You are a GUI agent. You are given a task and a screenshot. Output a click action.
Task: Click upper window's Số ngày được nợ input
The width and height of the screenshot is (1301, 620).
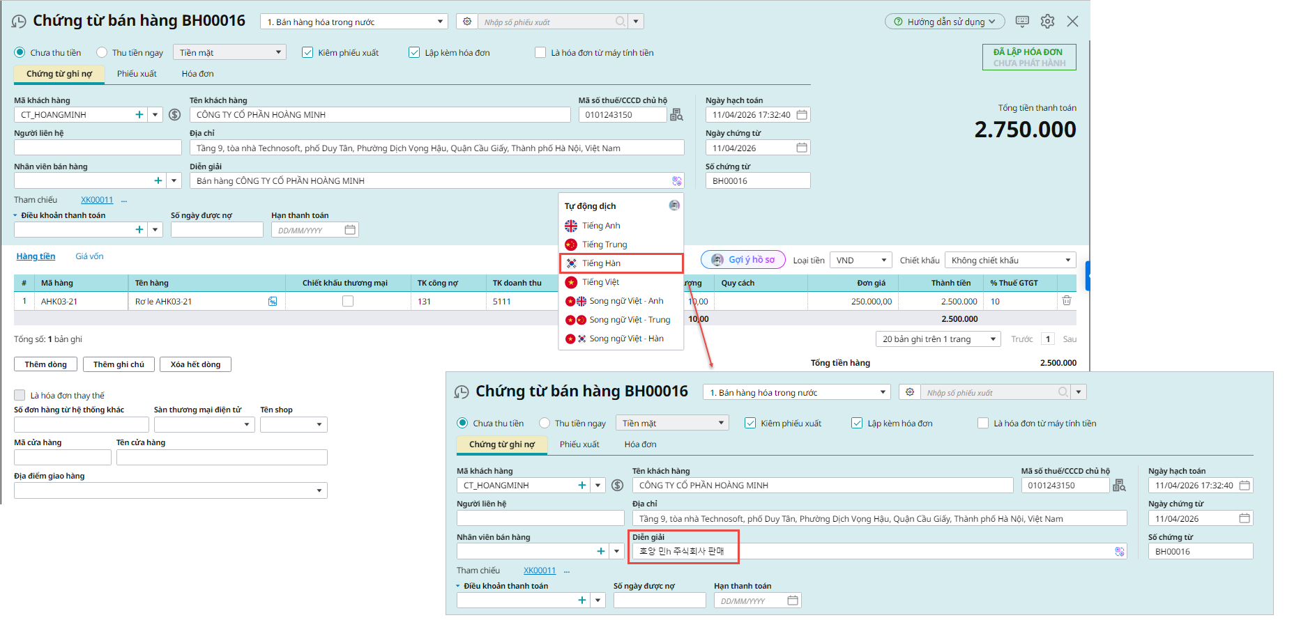point(217,230)
